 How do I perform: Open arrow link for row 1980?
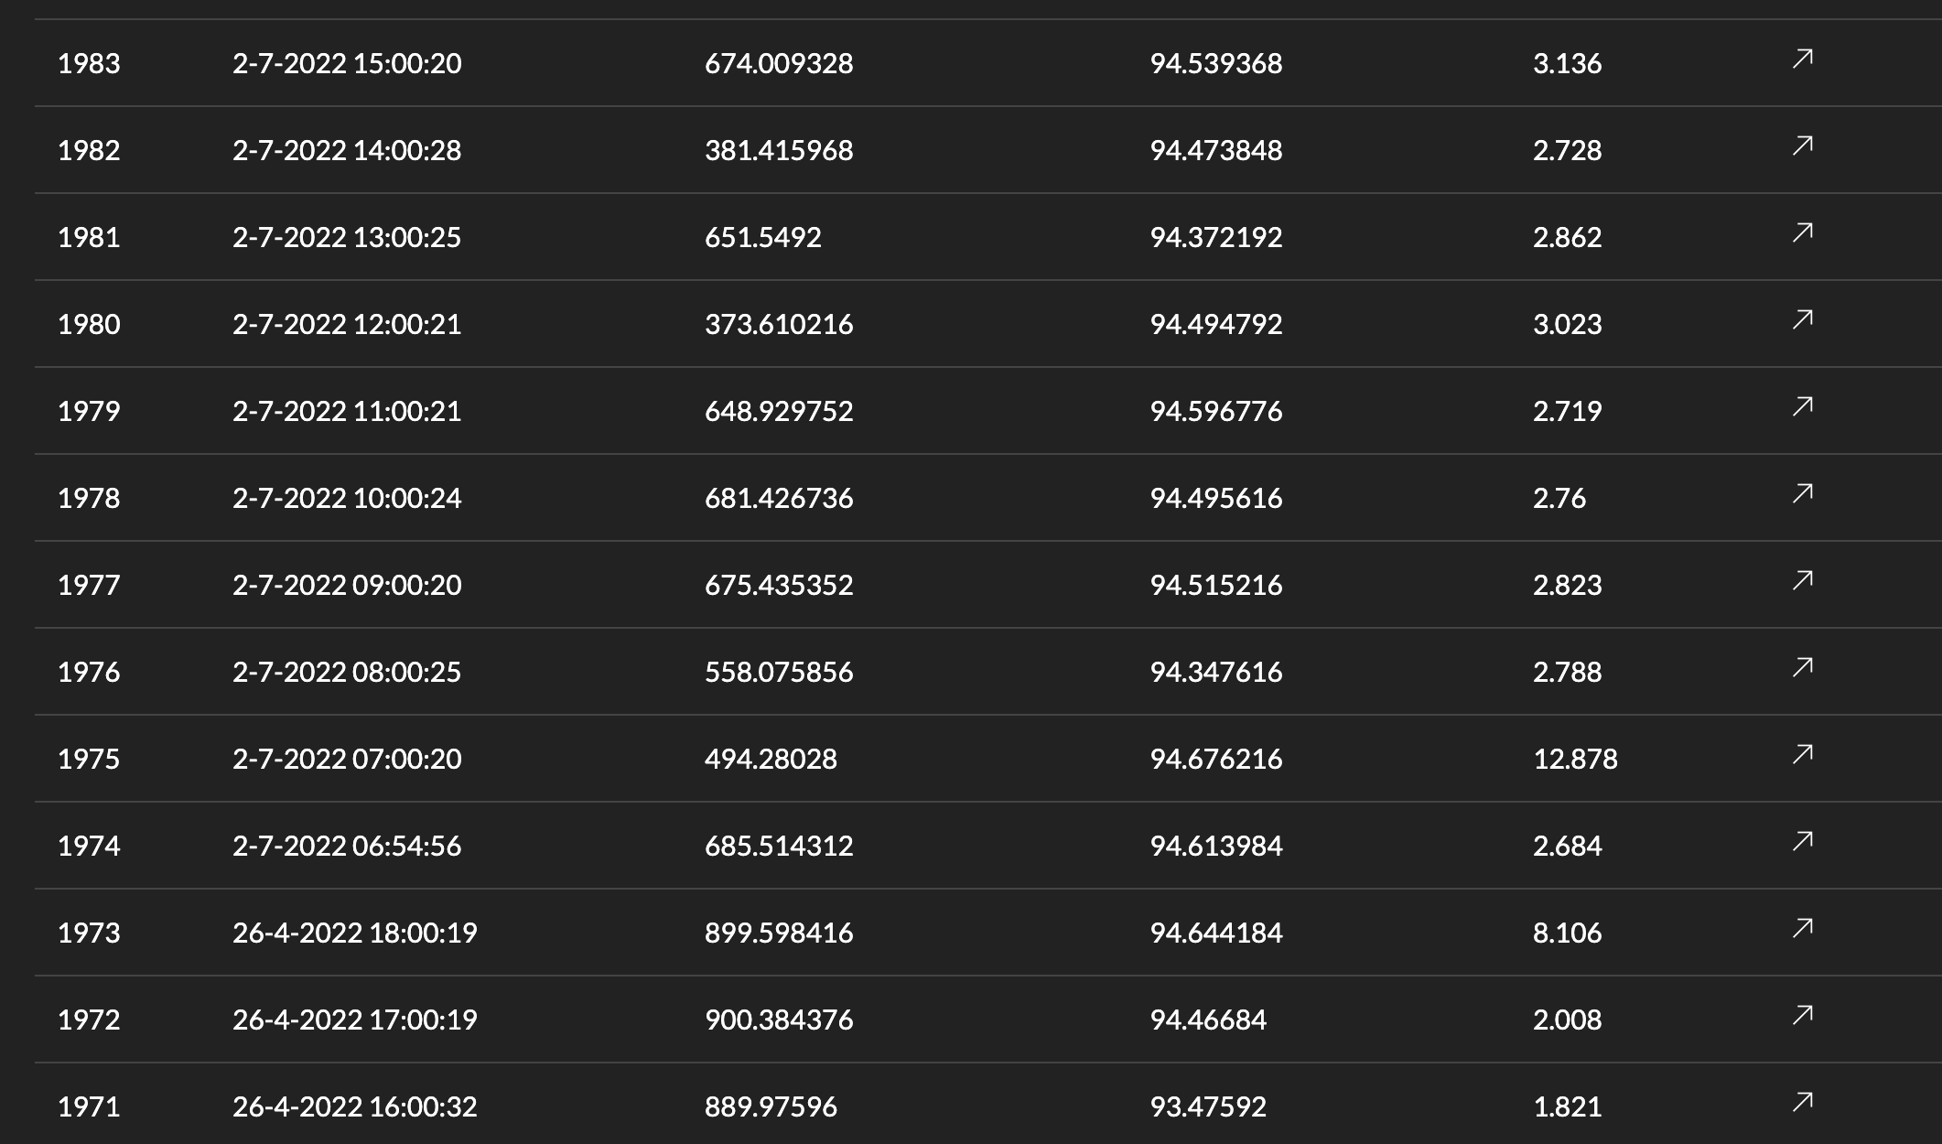point(1802,321)
